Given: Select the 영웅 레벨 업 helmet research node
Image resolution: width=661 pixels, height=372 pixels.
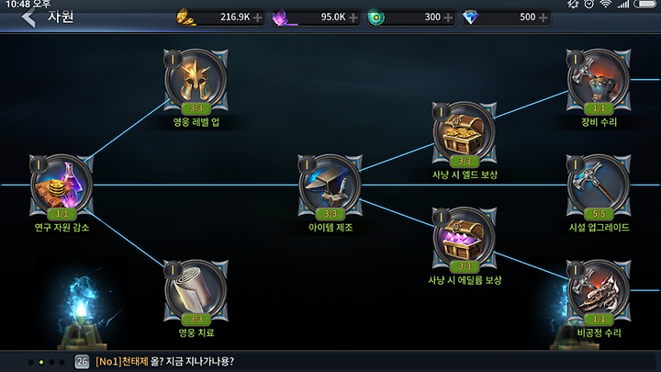Looking at the screenshot, I should click(x=196, y=80).
